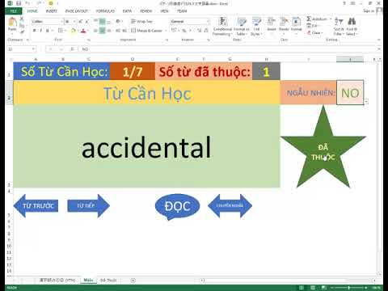Toggle Merge & Center option
Viewport: 388px width, 291px height.
click(x=147, y=31)
